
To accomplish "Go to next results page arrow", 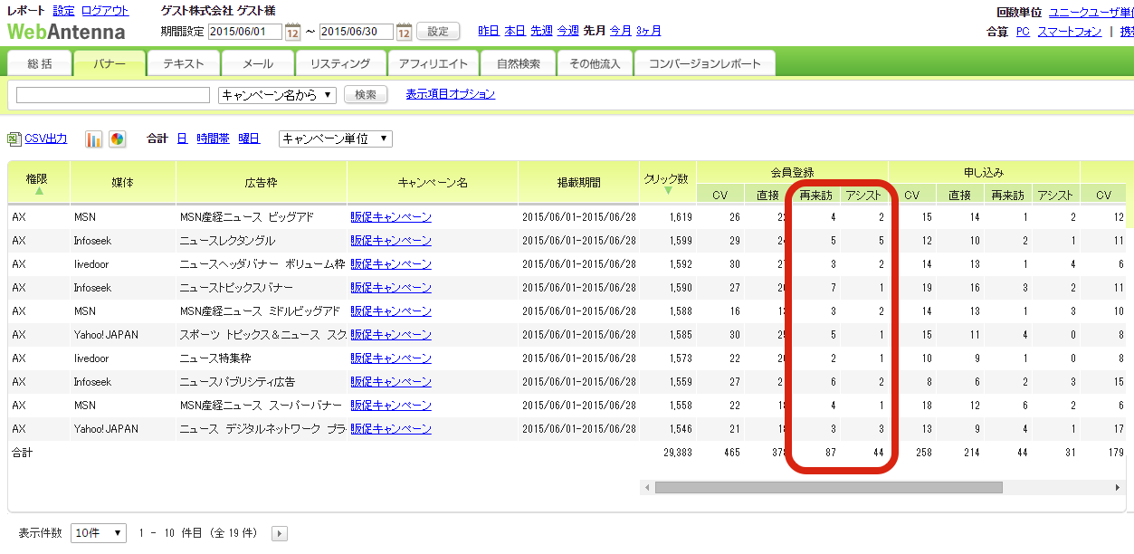I will tap(280, 533).
